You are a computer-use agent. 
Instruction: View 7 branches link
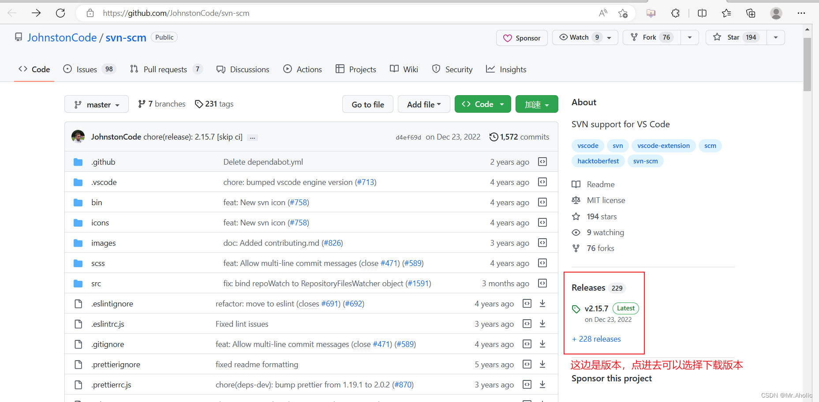click(162, 104)
